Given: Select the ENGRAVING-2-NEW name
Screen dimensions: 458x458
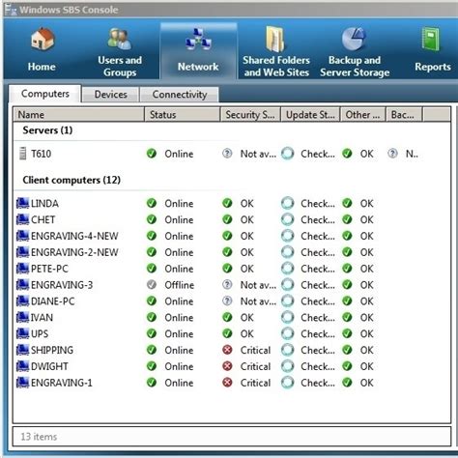Looking at the screenshot, I should click(x=74, y=252).
